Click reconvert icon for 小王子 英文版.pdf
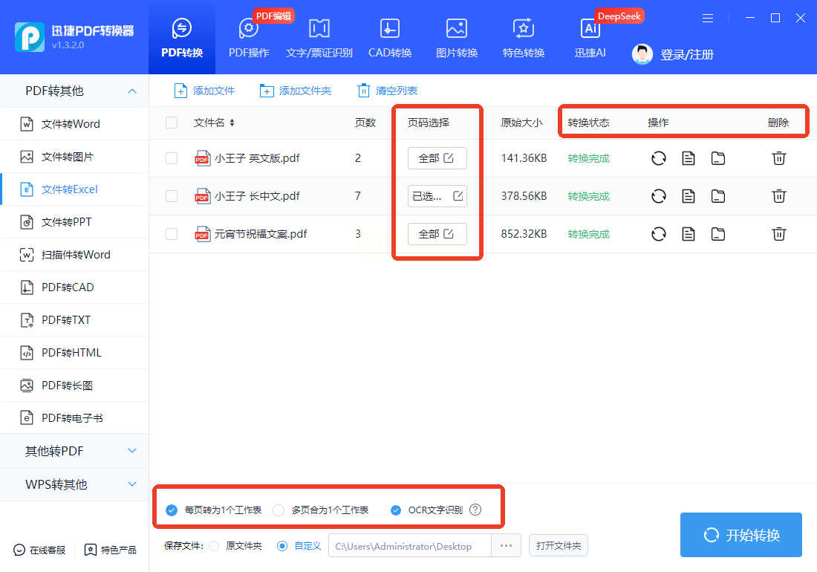The image size is (817, 572). (659, 158)
